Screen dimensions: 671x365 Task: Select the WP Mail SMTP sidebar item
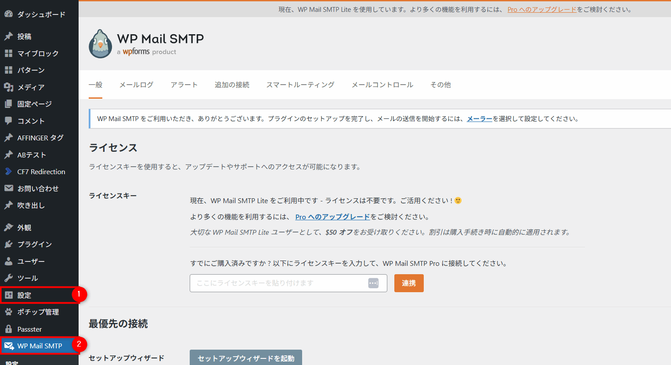pos(39,346)
